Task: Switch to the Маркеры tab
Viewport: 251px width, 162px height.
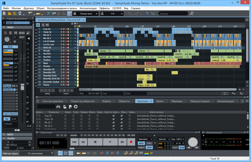Action: click(x=177, y=101)
